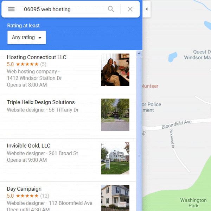This screenshot has height=211, width=211.
Task: Click the search magnifier icon
Action: point(111,9)
